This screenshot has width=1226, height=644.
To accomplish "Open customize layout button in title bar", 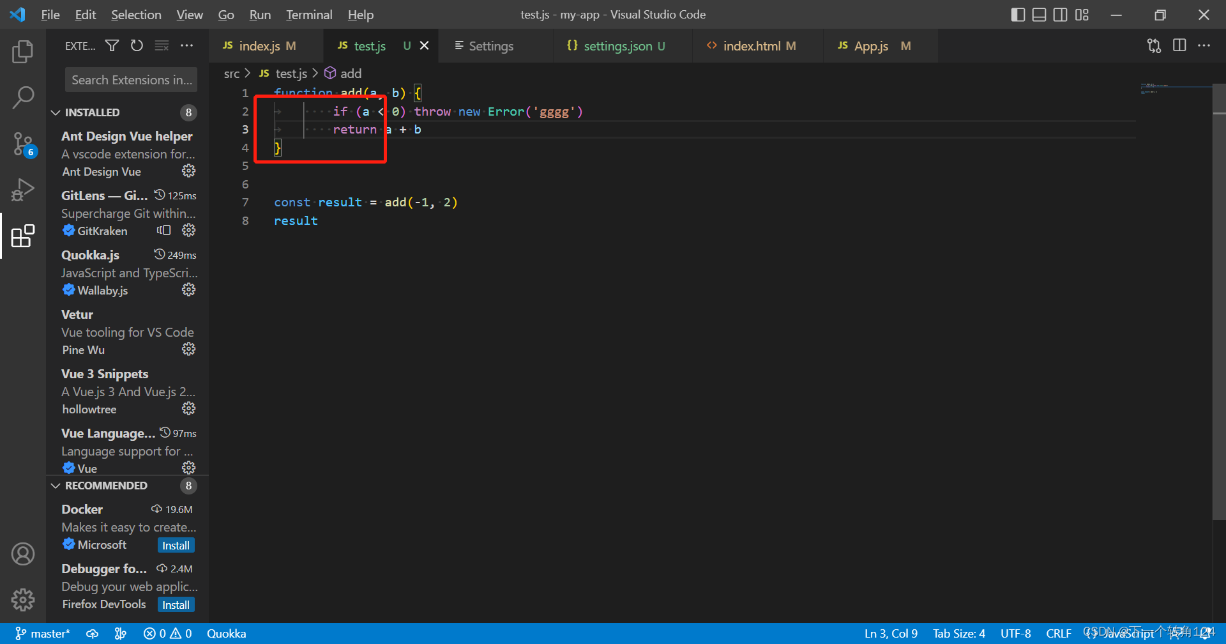I will (1082, 15).
